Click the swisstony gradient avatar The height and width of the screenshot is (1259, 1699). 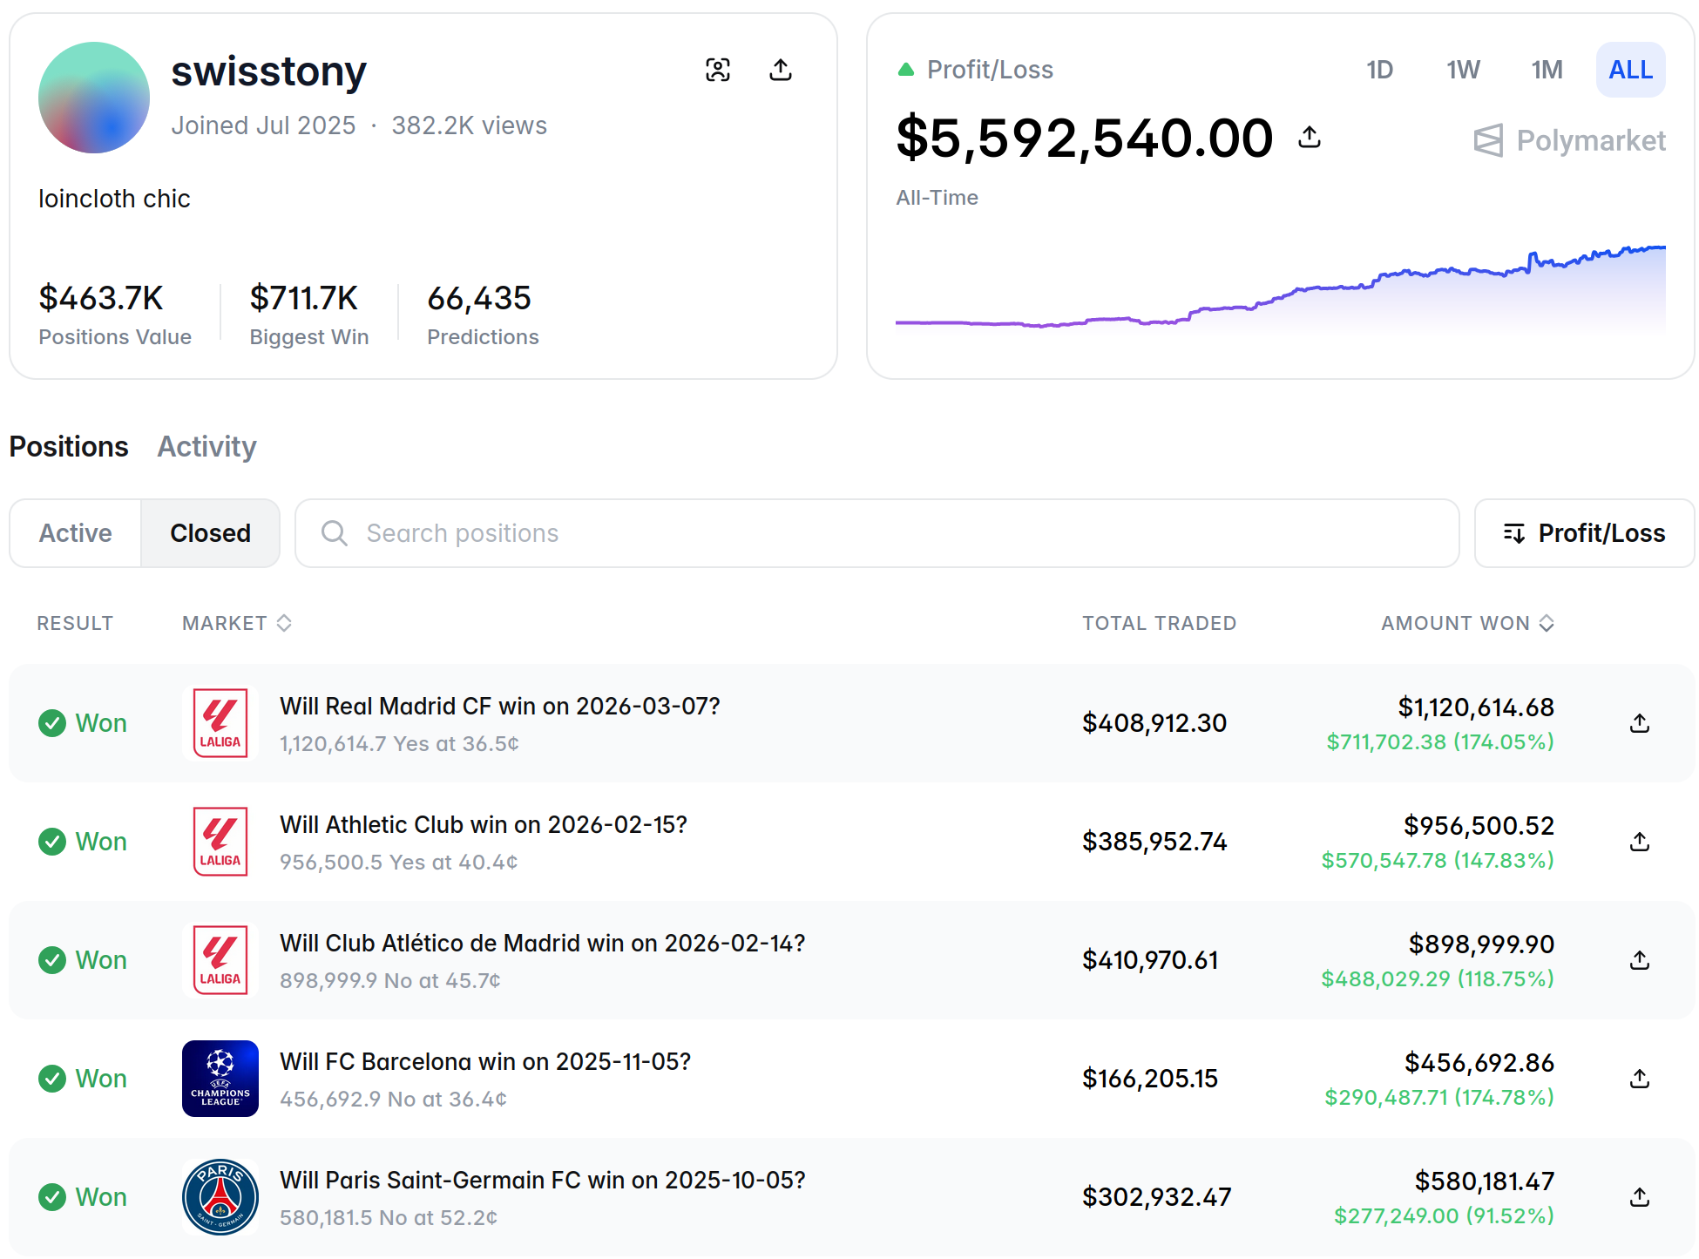pos(94,98)
